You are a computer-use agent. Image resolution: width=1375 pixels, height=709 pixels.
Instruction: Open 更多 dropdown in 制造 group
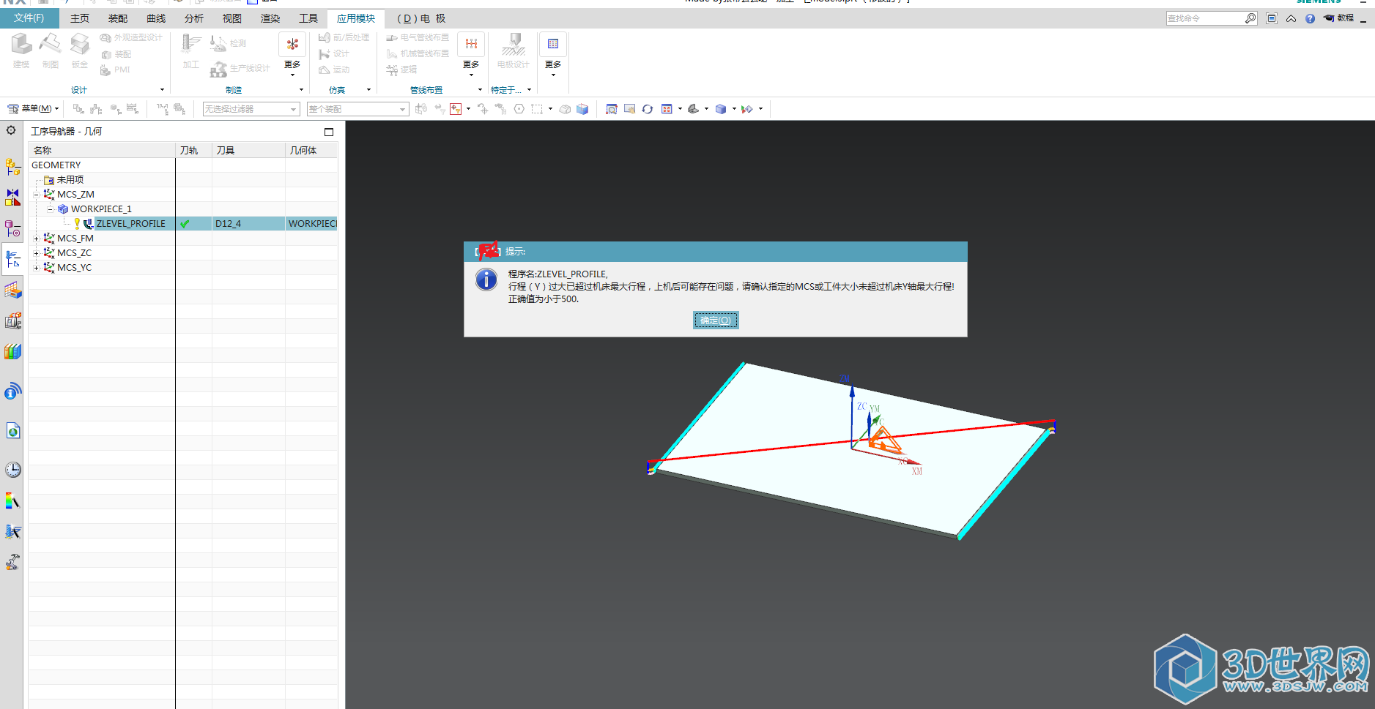[x=292, y=56]
